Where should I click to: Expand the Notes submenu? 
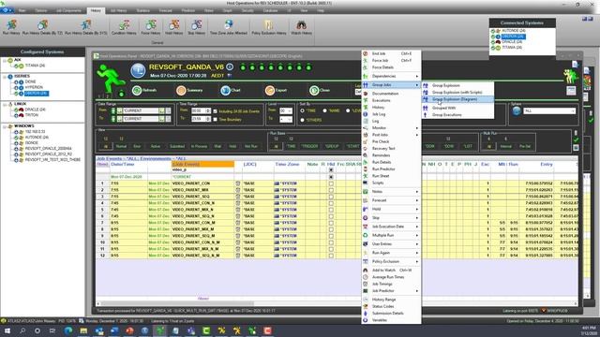[391, 191]
